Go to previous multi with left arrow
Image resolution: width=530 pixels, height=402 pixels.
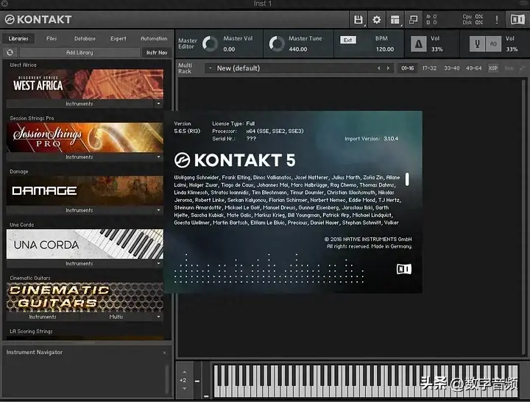click(379, 68)
